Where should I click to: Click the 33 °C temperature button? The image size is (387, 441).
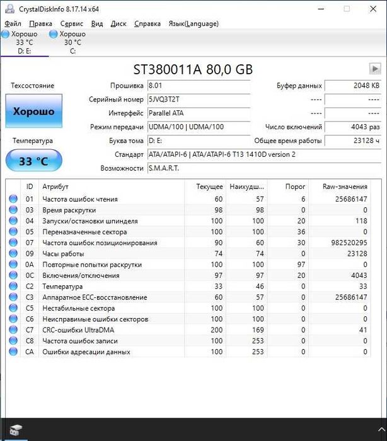[x=34, y=161]
